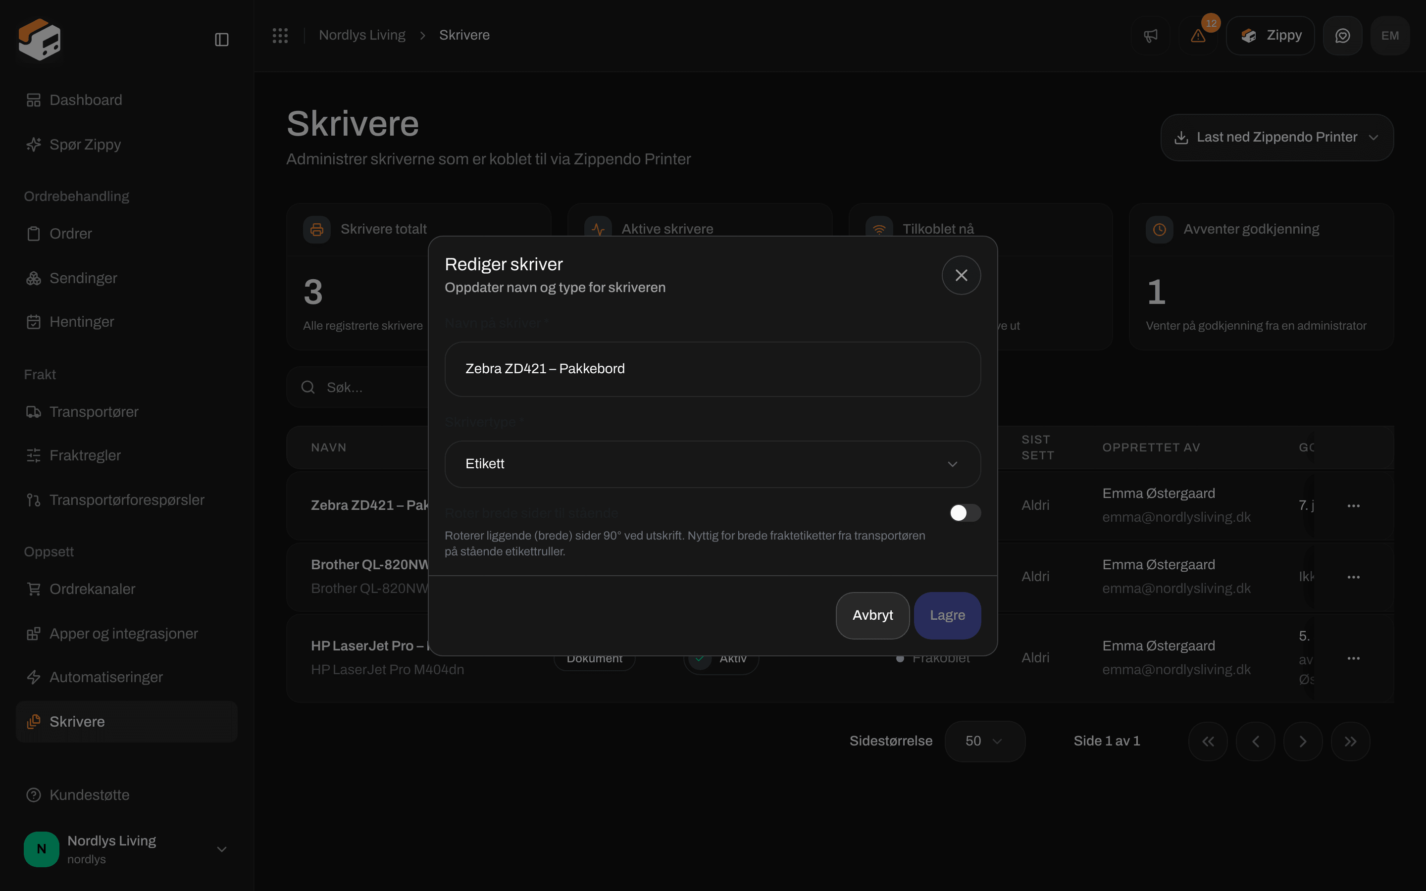
Task: Open the Etikett printer type dropdown
Action: (713, 464)
